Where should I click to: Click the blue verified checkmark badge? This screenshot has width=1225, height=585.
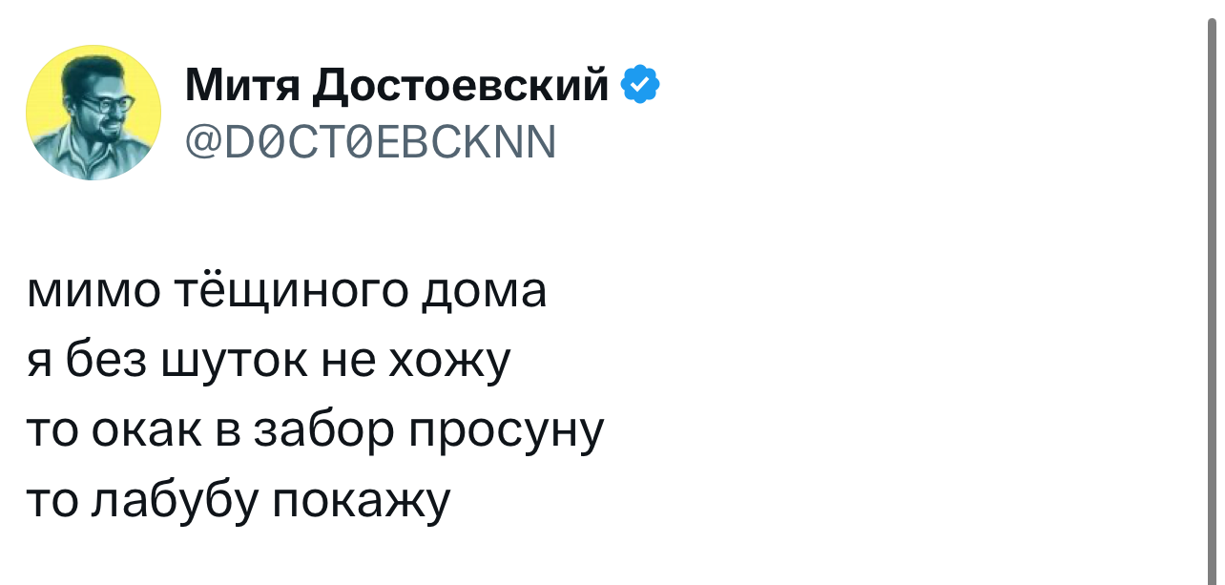click(640, 85)
